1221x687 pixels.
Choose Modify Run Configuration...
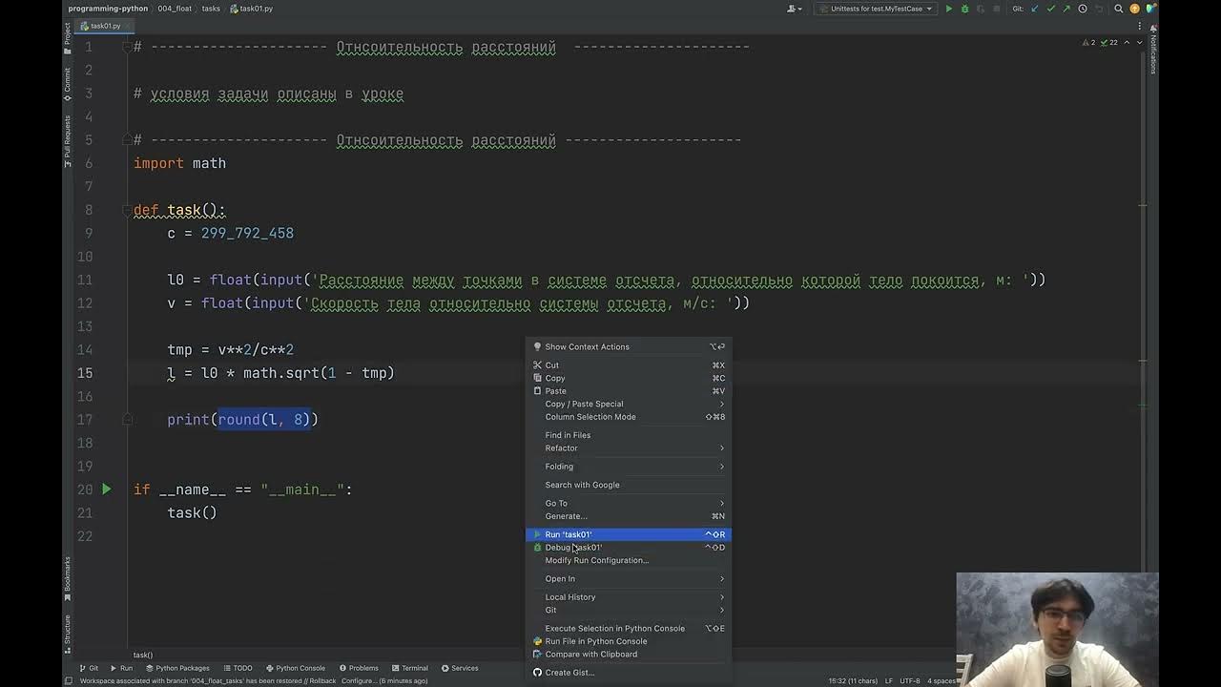629,560
